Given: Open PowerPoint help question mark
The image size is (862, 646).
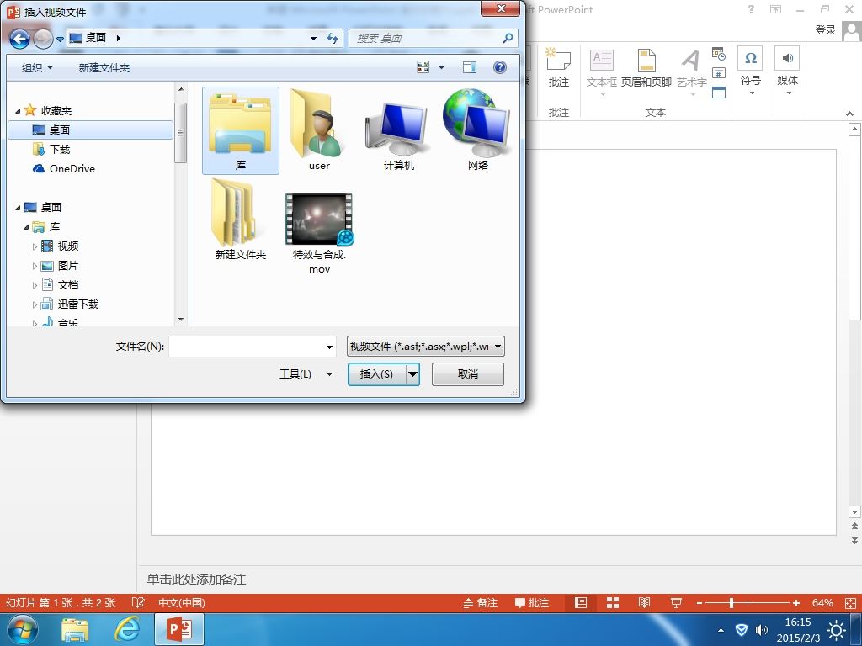Looking at the screenshot, I should 751,9.
